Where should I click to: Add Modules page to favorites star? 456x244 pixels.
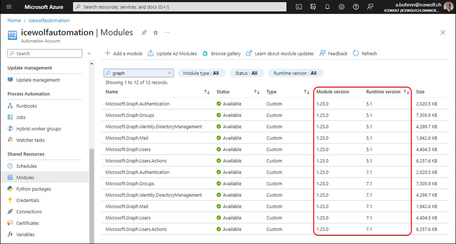(155, 32)
